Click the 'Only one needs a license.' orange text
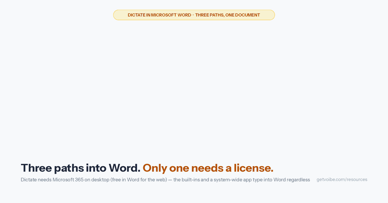388x203 pixels. click(208, 168)
